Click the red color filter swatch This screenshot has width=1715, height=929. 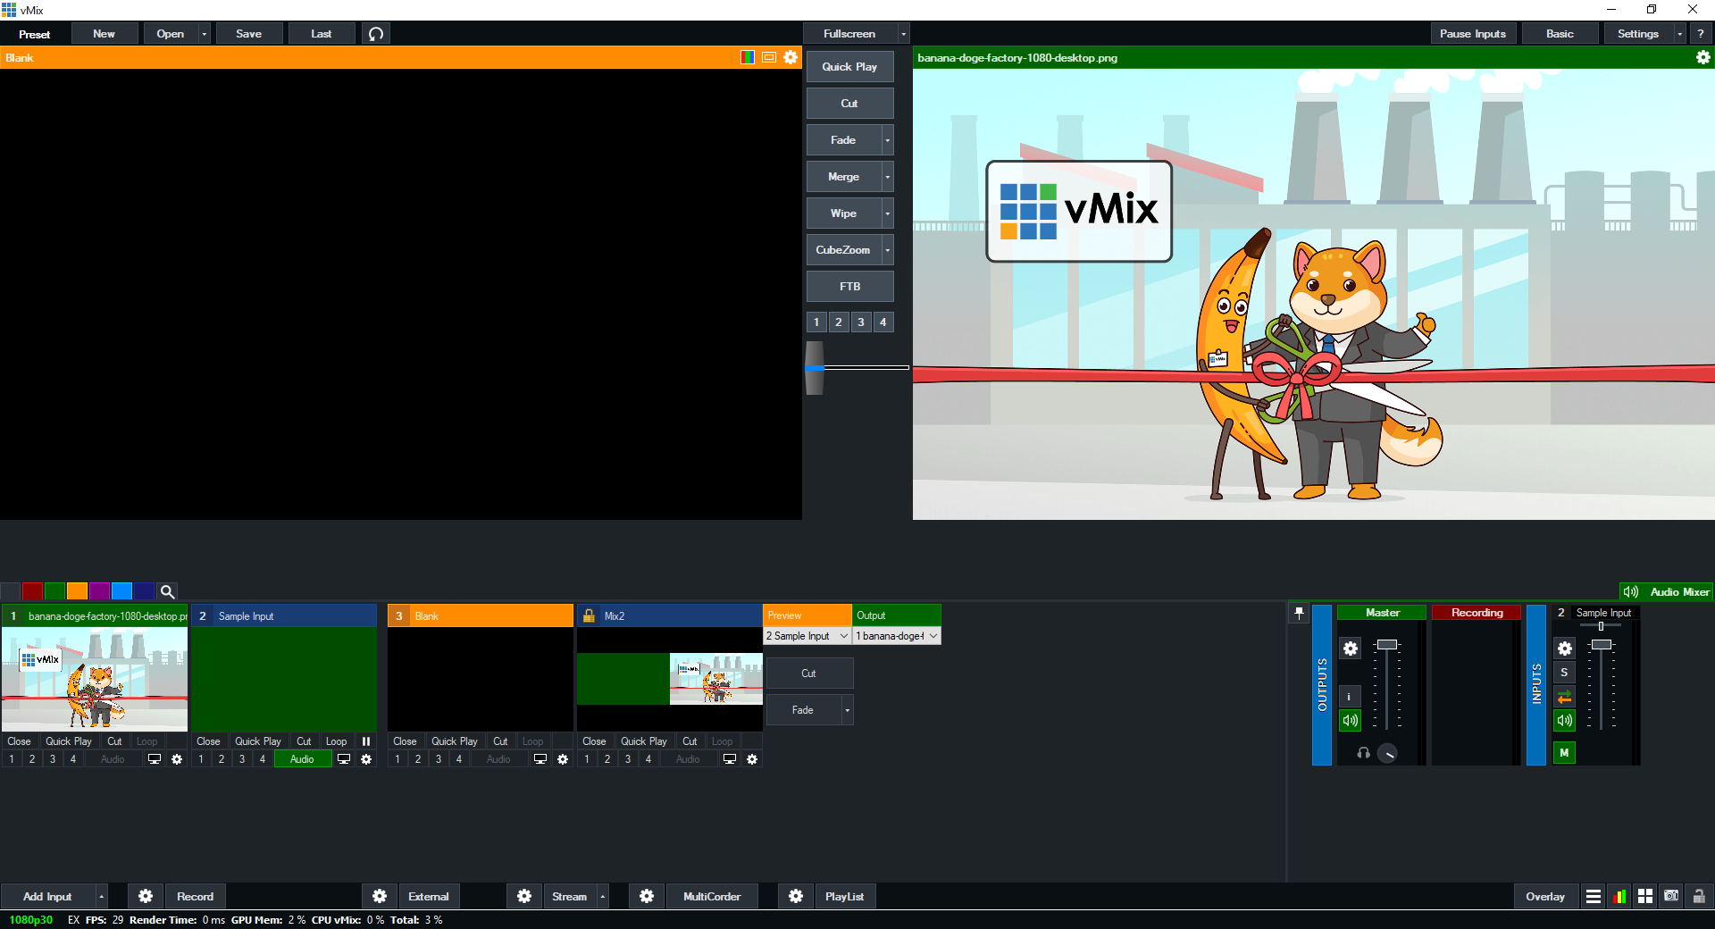tap(32, 591)
